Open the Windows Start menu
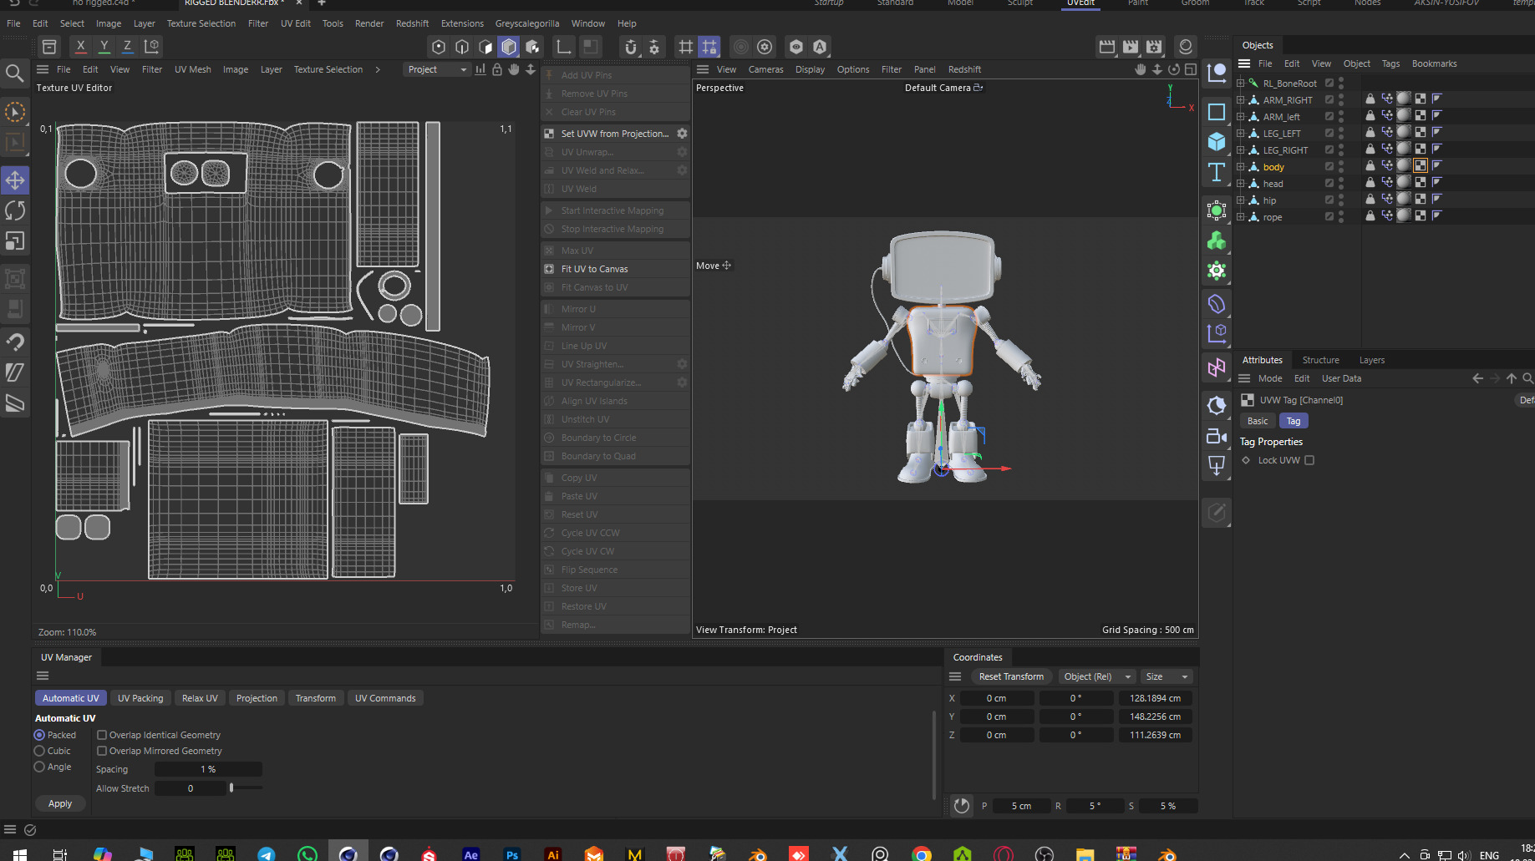Image resolution: width=1535 pixels, height=861 pixels. click(19, 853)
